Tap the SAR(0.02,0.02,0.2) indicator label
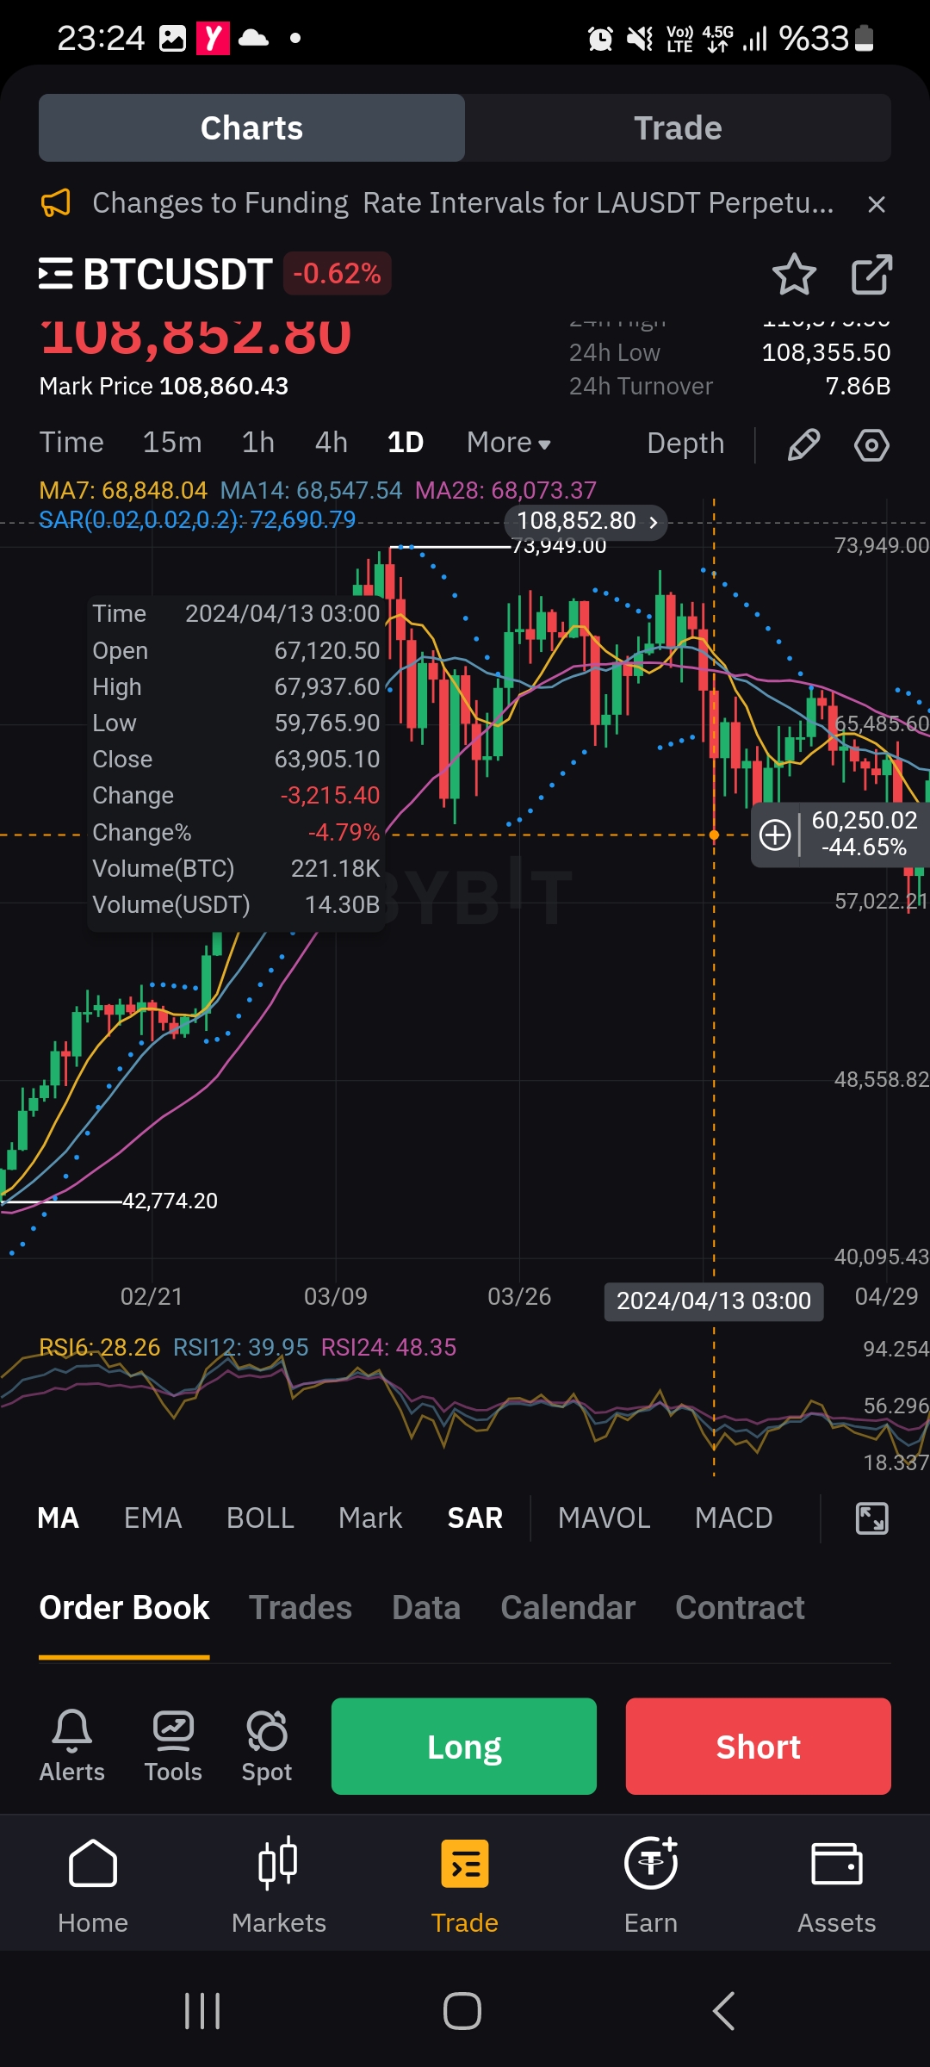Viewport: 930px width, 2067px height. point(197,520)
